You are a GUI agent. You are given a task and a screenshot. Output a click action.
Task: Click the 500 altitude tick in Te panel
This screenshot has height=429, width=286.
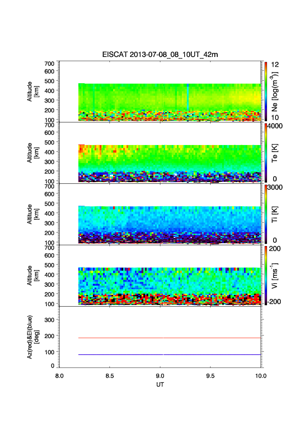pyautogui.click(x=50, y=142)
